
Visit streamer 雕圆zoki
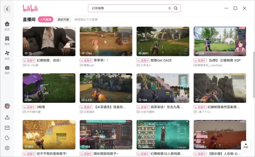click(89, 65)
